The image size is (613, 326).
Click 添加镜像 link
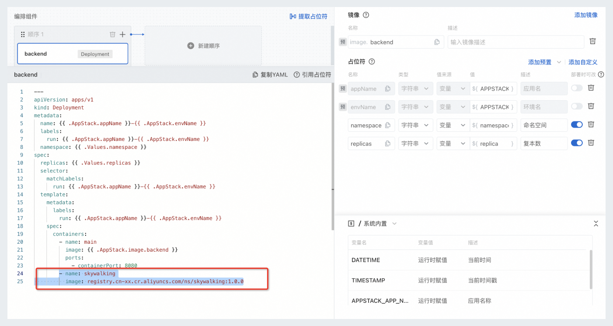tap(586, 15)
